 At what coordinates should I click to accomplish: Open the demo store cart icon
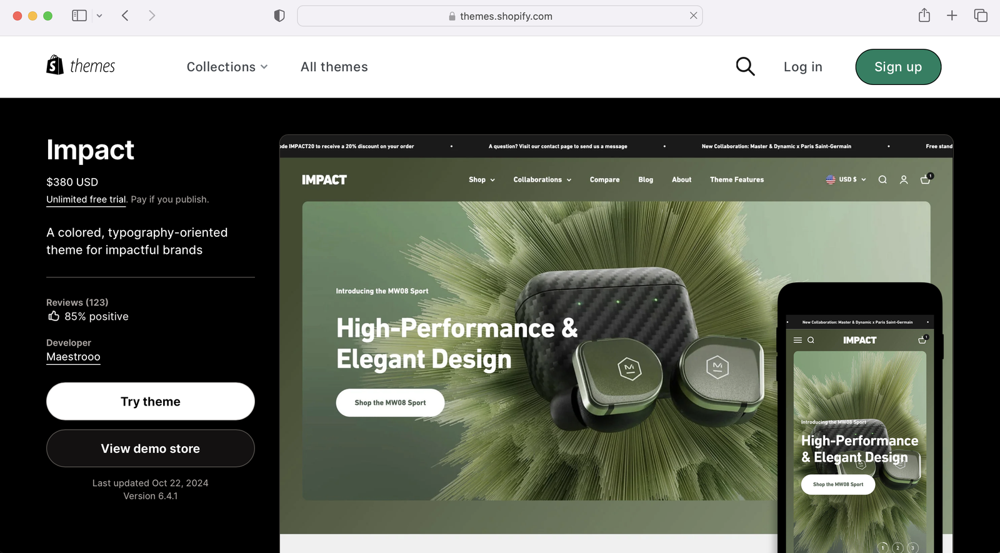pos(926,179)
